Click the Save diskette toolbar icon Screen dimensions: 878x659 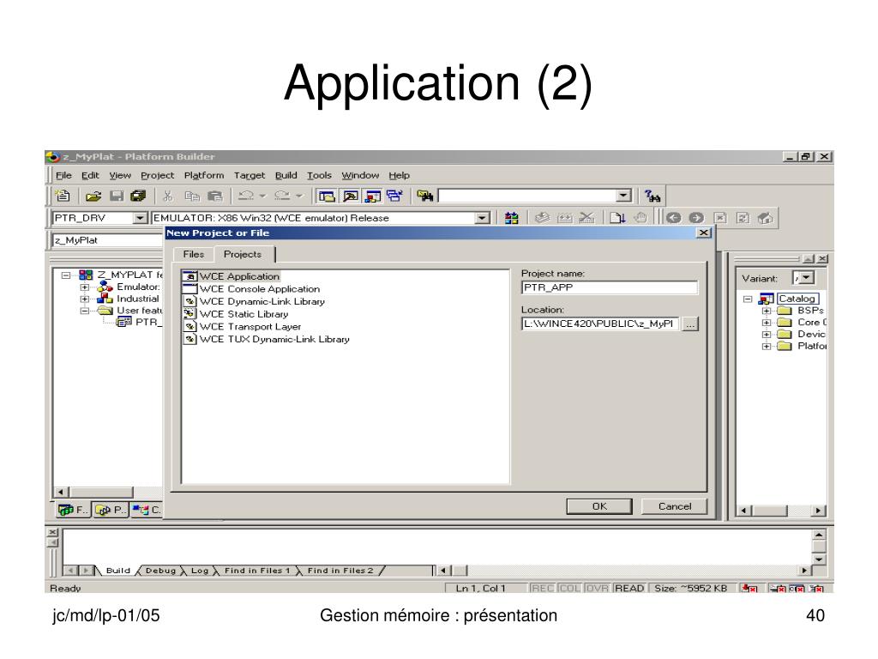[117, 196]
